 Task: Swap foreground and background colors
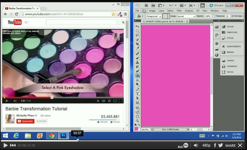tap(139, 125)
